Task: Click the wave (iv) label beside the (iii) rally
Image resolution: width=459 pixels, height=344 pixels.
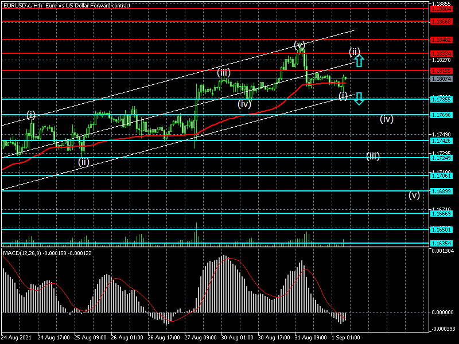Action: pyautogui.click(x=245, y=104)
